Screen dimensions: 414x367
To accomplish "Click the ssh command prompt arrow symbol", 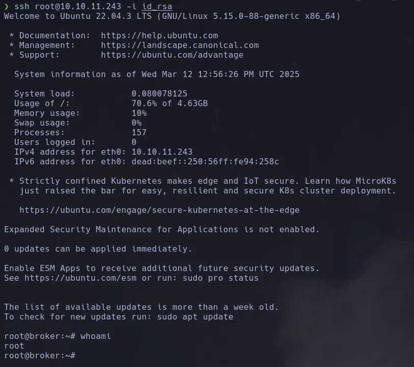I will pyautogui.click(x=7, y=7).
